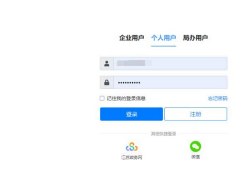Focus the password input field
This screenshot has width=247, height=182.
170,82
